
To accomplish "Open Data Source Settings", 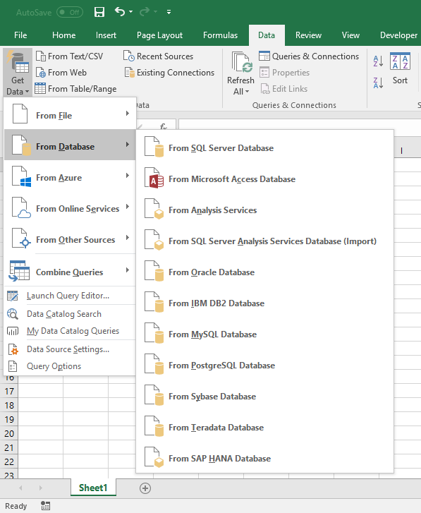I will coord(70,349).
